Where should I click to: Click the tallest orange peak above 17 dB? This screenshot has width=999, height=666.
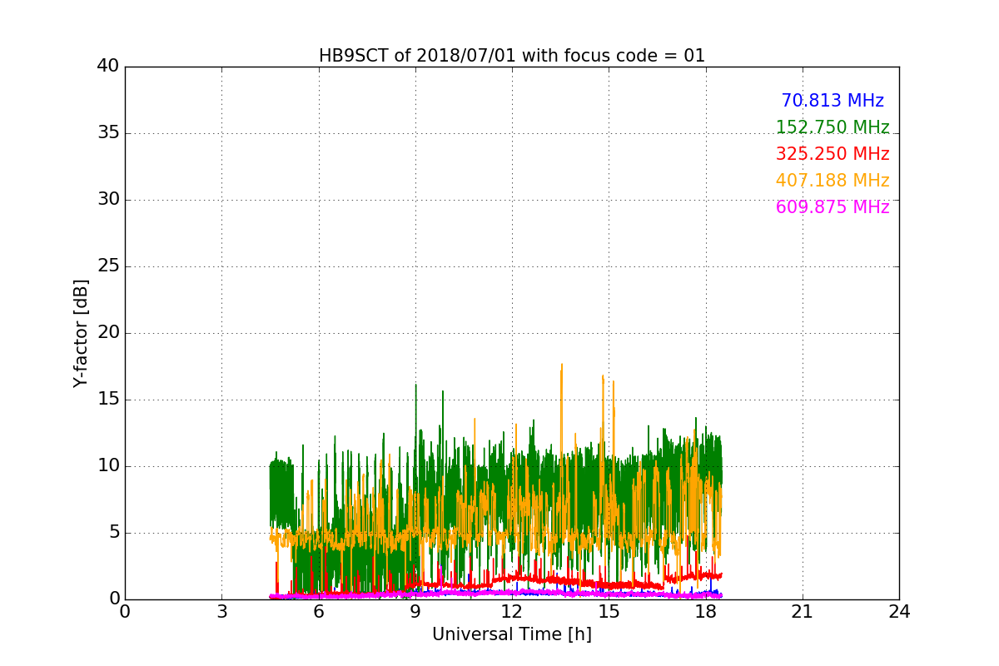(x=561, y=365)
